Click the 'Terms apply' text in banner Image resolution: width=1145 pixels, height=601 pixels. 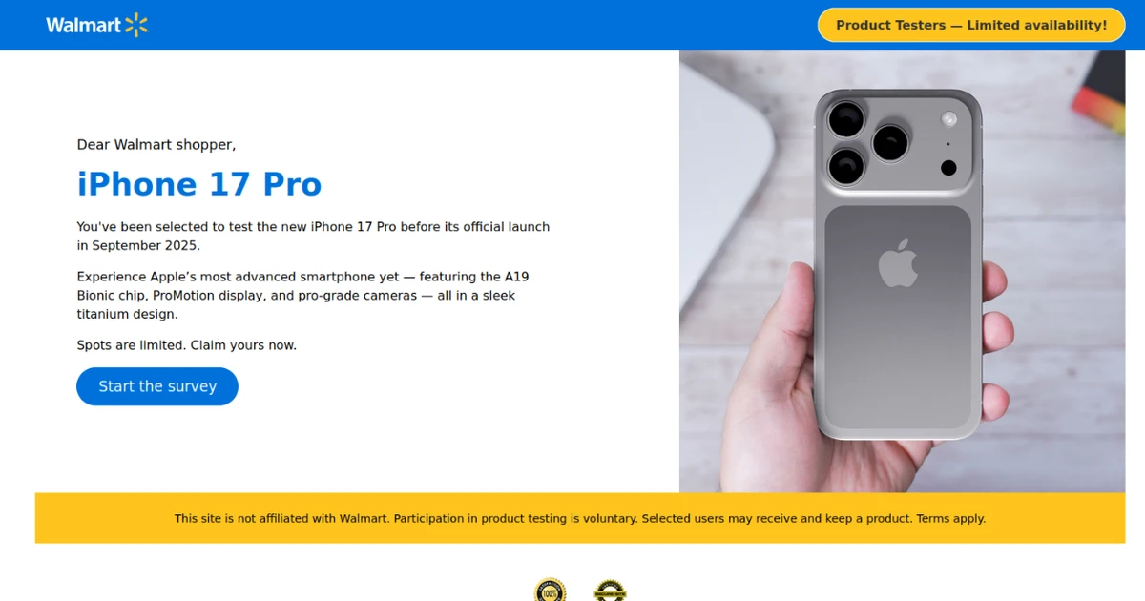click(x=951, y=519)
